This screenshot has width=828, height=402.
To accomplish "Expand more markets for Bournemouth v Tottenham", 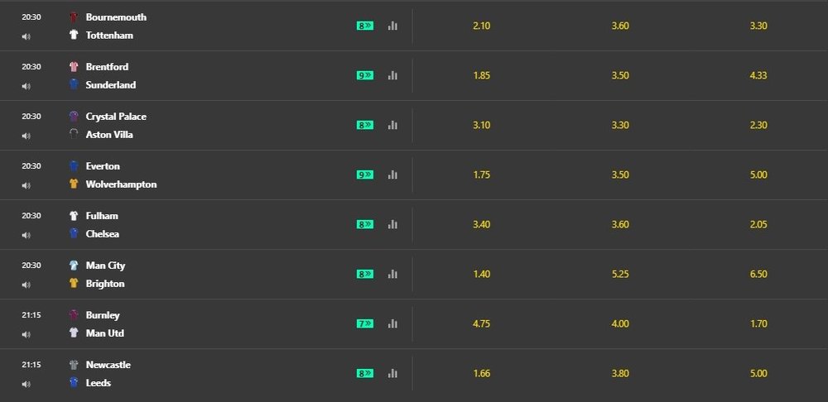I will coord(365,26).
